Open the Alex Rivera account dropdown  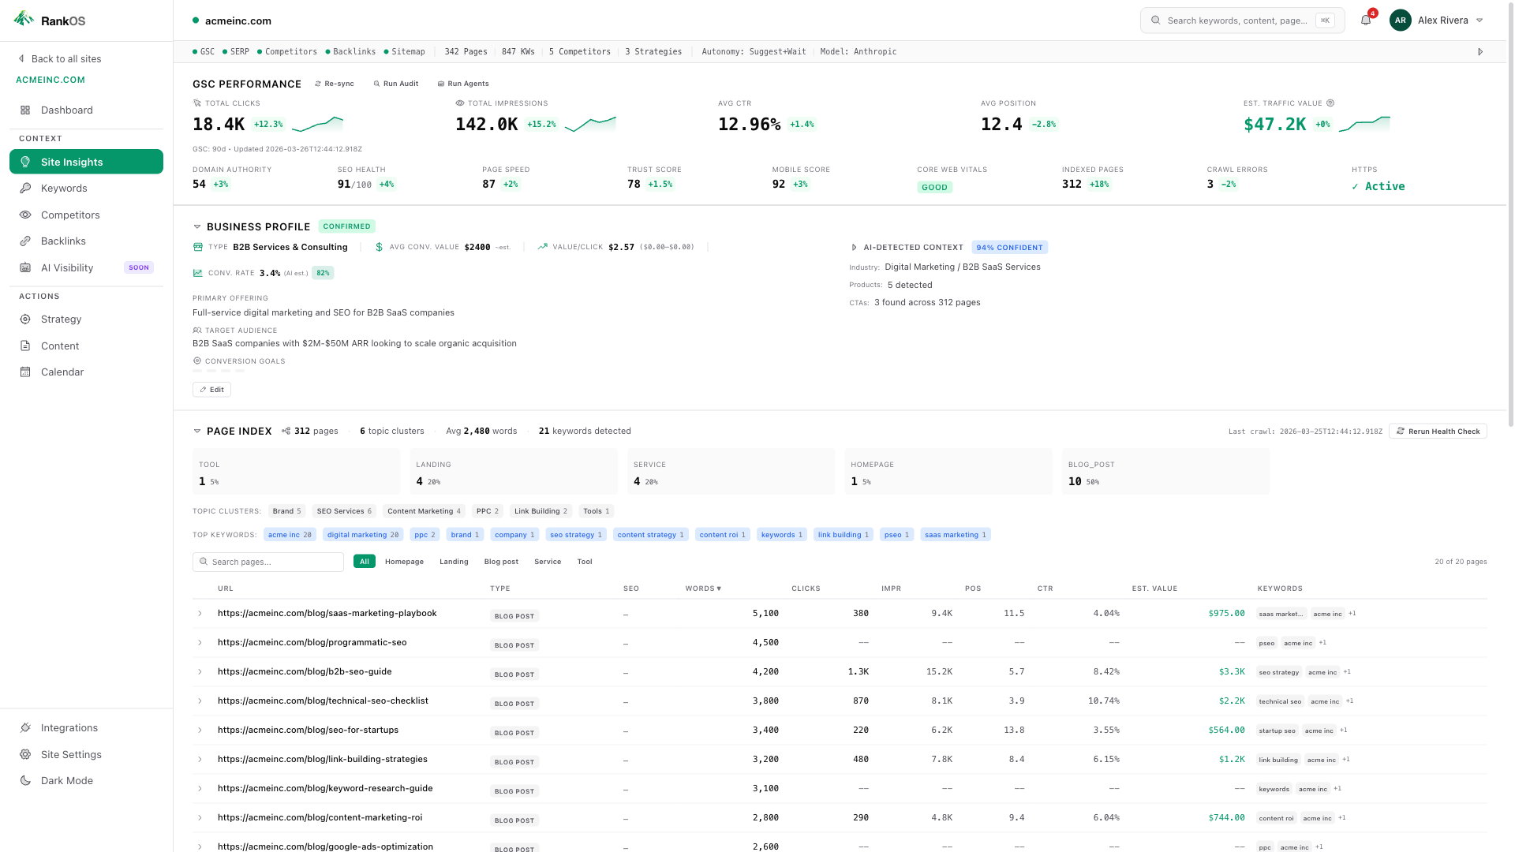pyautogui.click(x=1442, y=20)
